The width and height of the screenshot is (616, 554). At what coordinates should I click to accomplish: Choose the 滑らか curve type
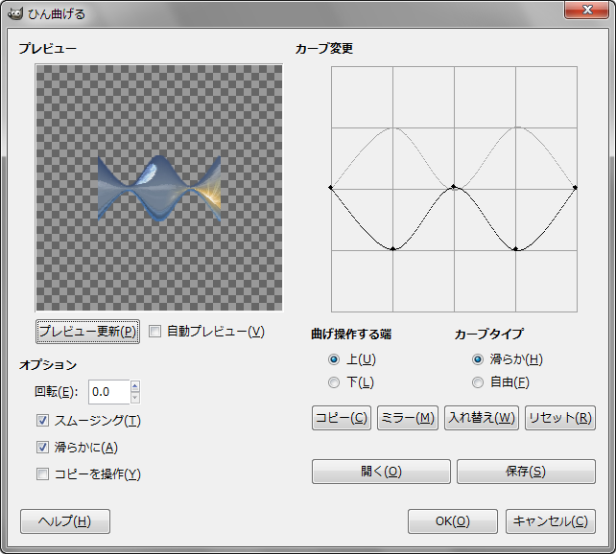[478, 359]
